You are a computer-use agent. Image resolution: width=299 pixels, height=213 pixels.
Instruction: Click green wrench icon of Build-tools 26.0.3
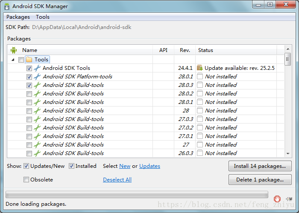pos(37,153)
